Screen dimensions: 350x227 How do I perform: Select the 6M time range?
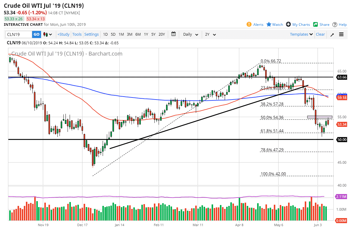point(138,34)
